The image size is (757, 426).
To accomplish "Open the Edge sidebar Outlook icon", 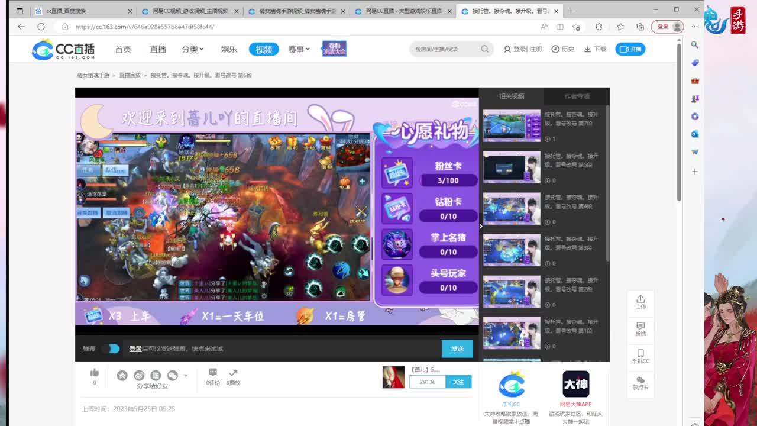I will click(x=695, y=134).
